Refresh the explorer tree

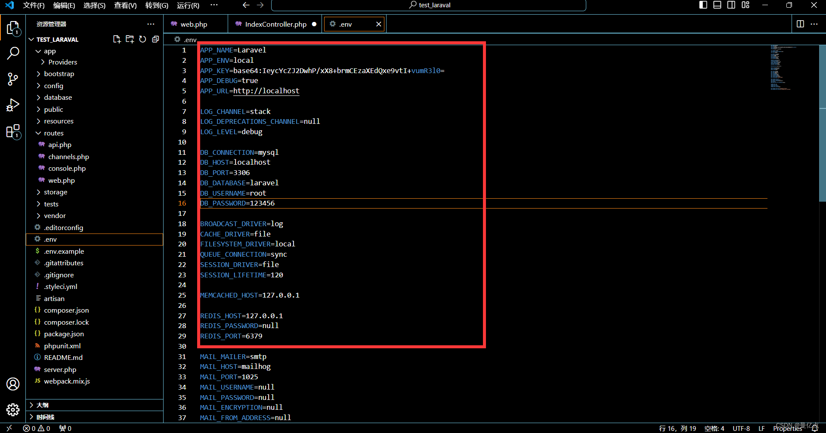tap(142, 39)
